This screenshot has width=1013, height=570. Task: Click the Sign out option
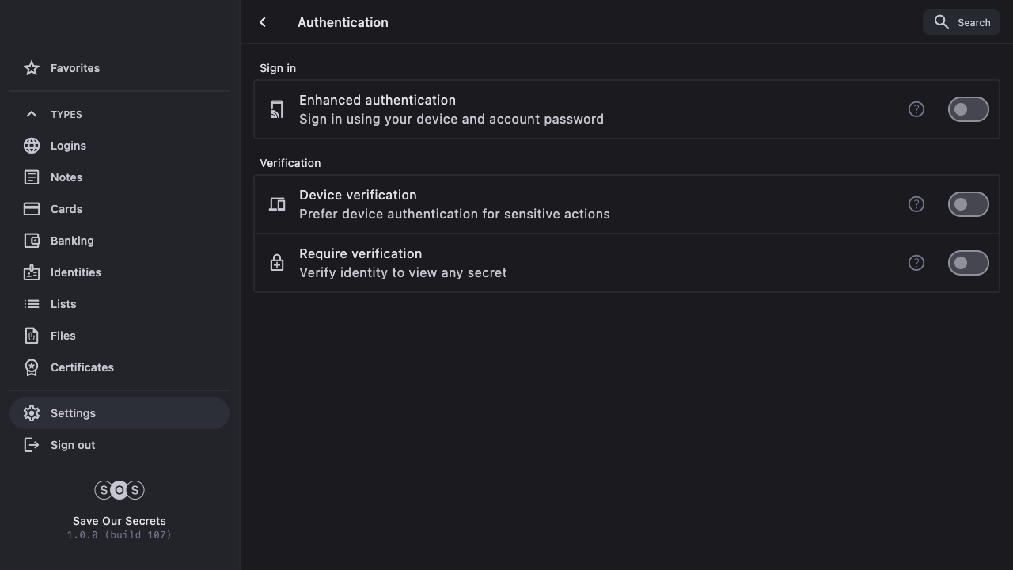click(x=73, y=445)
